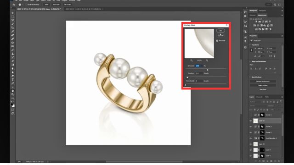Click the foreground/background color swatches
Viewport: 294px width, 165px height.
point(12,105)
